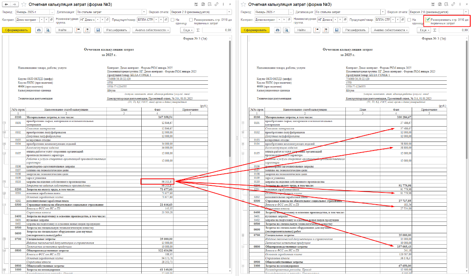Select 96 511,81 cell in left report
This screenshot has width=471, height=276.
click(x=157, y=182)
